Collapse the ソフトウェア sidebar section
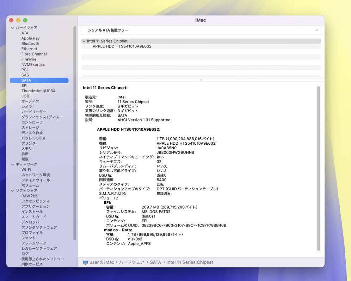 [x=13, y=191]
